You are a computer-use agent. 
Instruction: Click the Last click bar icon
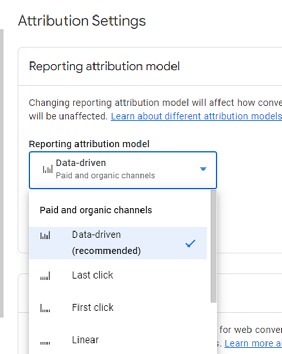45,276
